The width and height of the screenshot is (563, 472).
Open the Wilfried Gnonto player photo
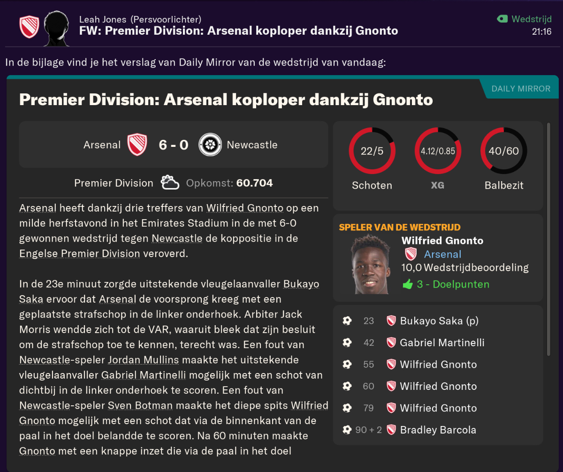coord(370,265)
